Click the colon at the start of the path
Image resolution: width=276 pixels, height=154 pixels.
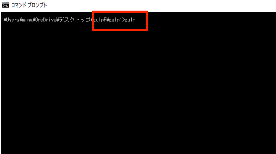(x=2, y=20)
